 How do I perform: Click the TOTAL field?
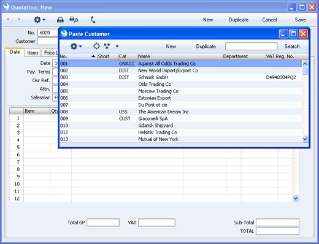pos(277,231)
